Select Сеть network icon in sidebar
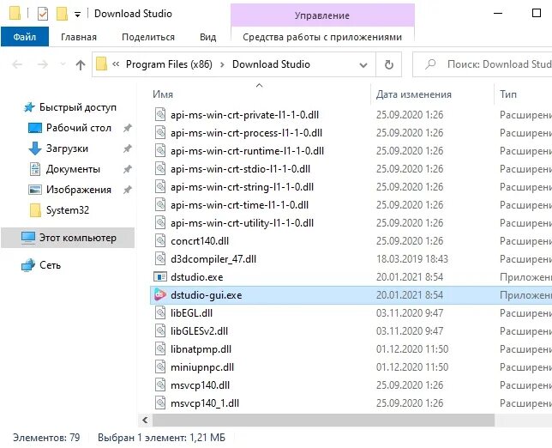The image size is (552, 448). [x=28, y=265]
